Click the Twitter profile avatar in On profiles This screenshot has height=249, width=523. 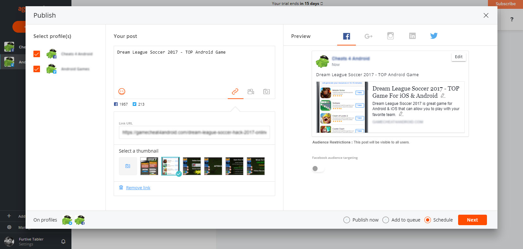(67, 220)
